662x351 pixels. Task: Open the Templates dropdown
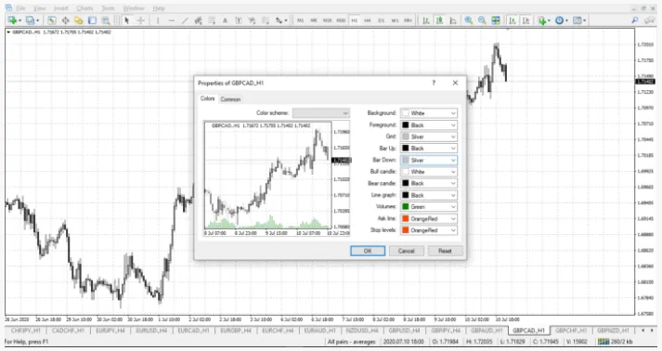point(579,20)
